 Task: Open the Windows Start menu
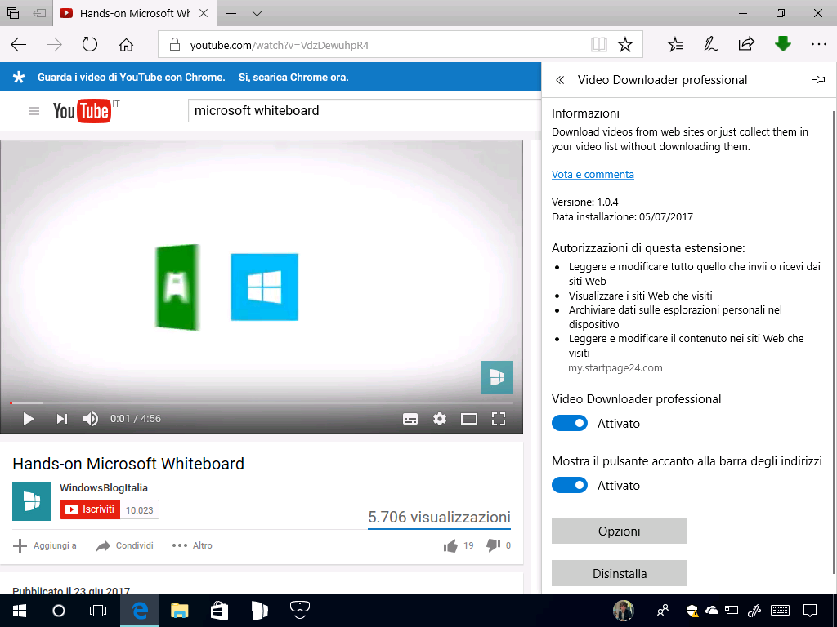pyautogui.click(x=20, y=611)
